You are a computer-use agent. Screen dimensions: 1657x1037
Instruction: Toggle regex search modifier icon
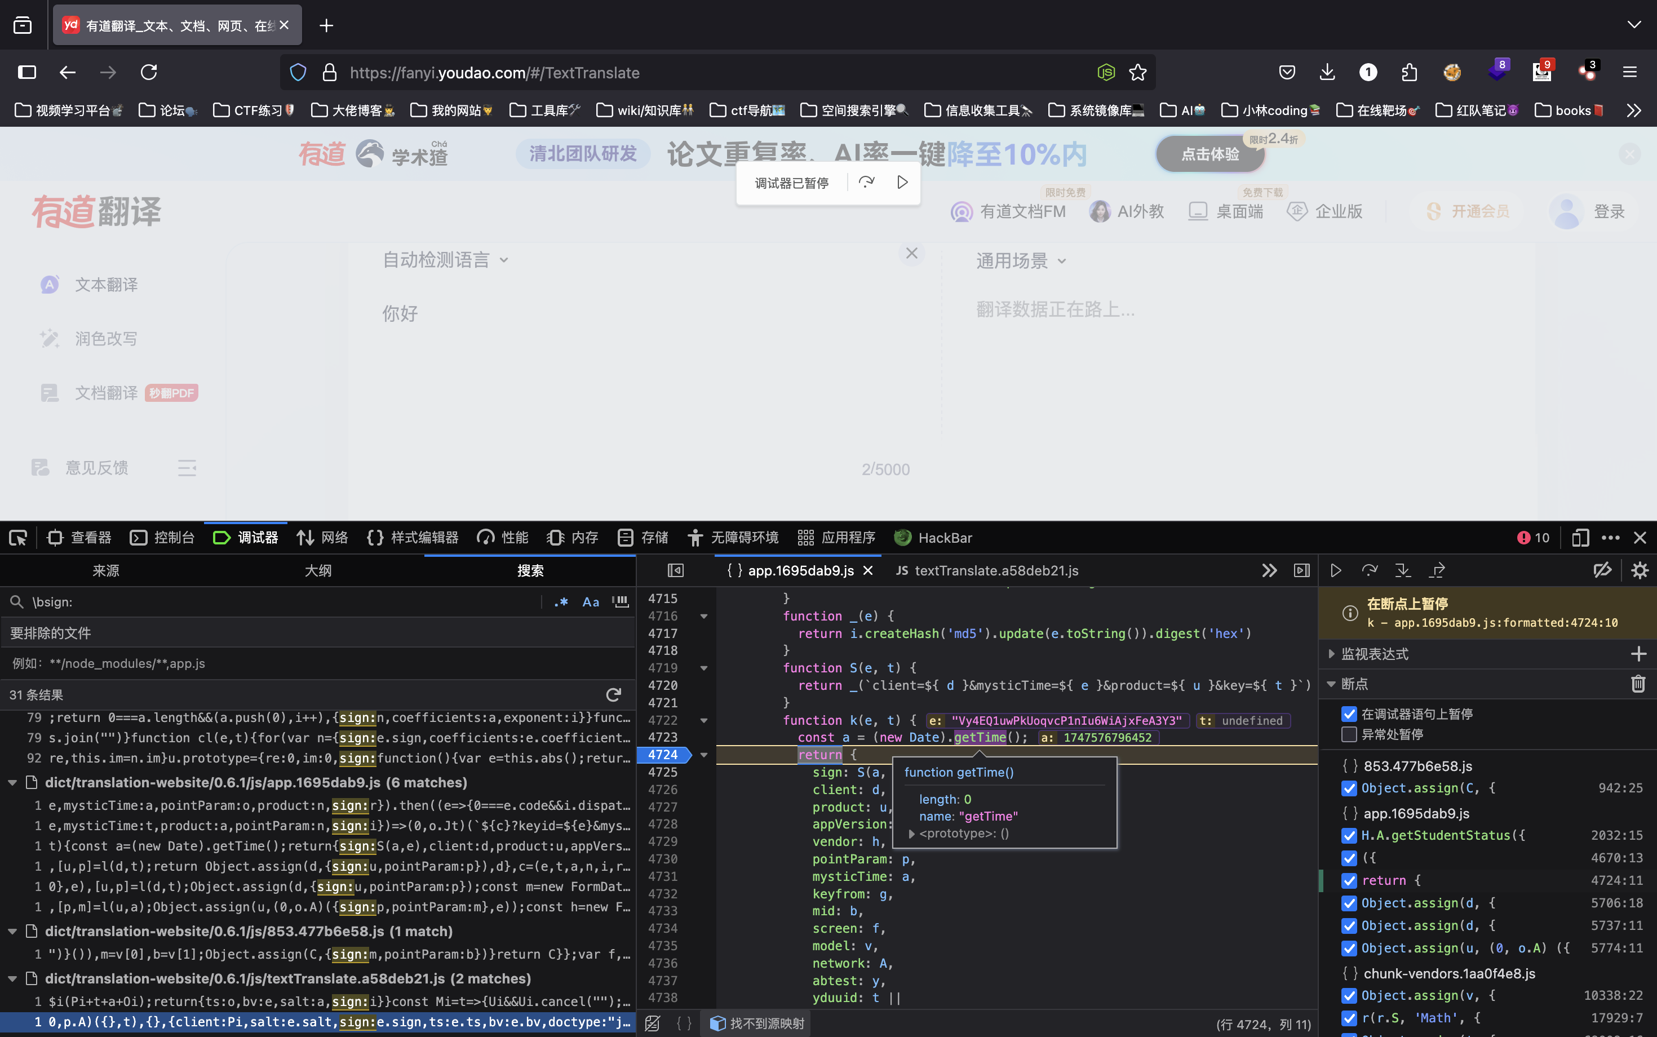[561, 601]
